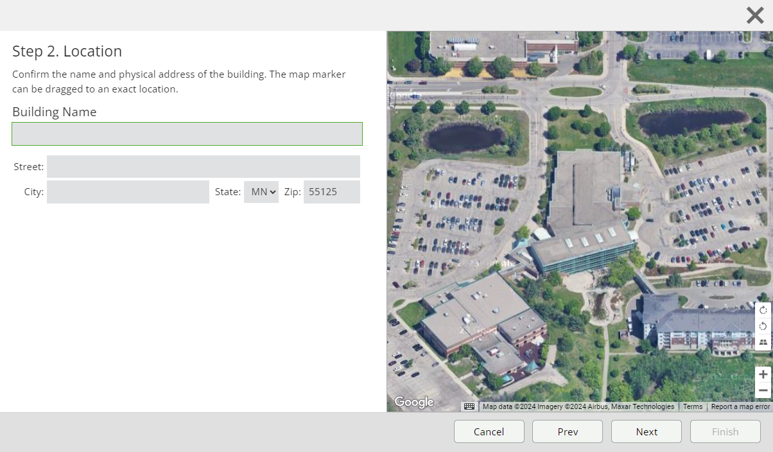This screenshot has height=452, width=773.
Task: Rotate the map clockwise
Action: point(763,310)
